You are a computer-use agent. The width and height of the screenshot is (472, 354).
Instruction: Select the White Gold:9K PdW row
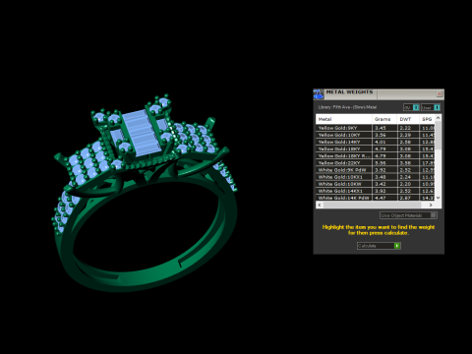tap(376, 170)
